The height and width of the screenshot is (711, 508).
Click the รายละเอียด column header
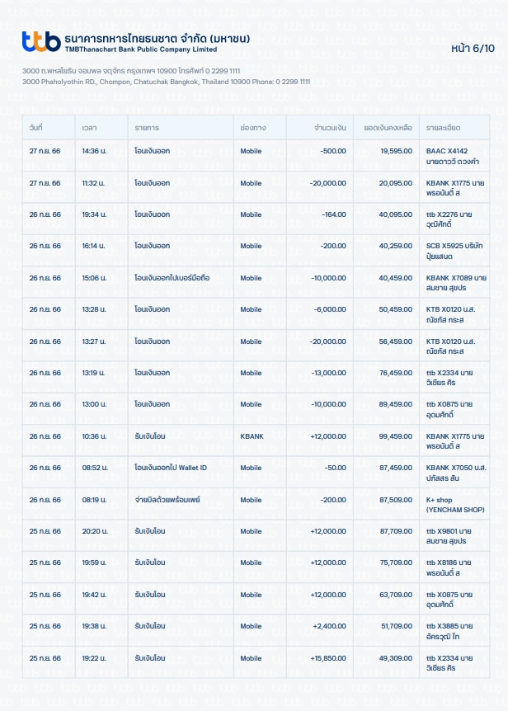click(x=443, y=128)
